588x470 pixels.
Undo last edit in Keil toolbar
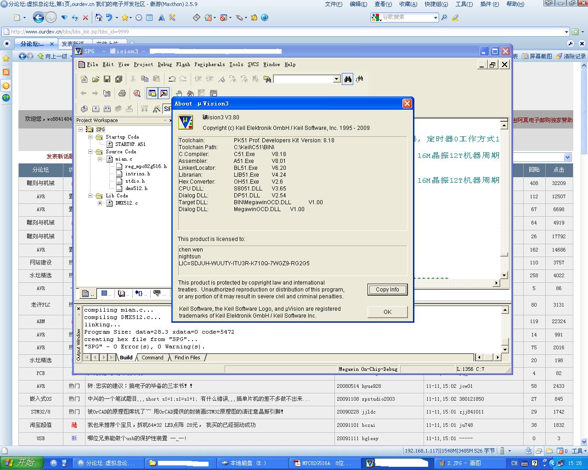[x=172, y=79]
